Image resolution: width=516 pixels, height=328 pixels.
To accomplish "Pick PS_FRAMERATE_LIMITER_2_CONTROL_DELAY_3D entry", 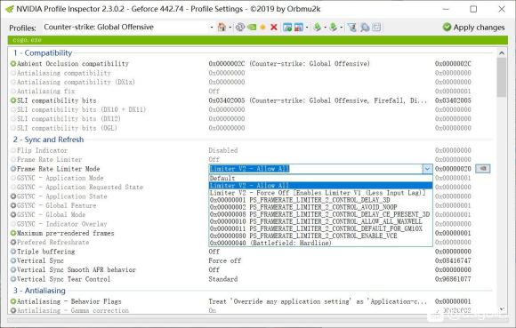I will [320, 200].
